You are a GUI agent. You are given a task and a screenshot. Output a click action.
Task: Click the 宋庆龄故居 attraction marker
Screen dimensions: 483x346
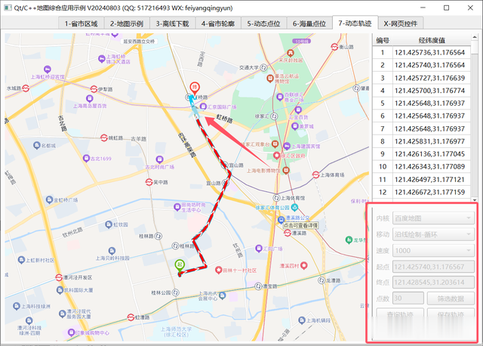point(290,53)
